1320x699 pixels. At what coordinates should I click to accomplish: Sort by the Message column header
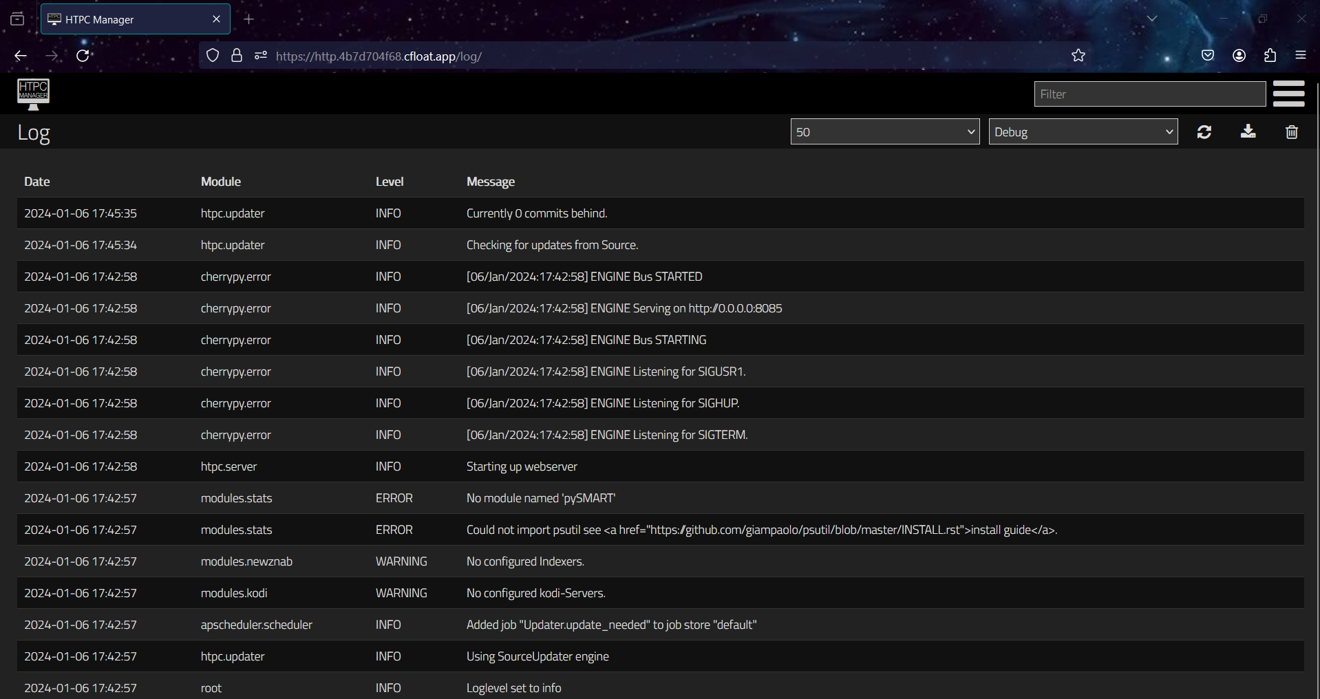[491, 182]
